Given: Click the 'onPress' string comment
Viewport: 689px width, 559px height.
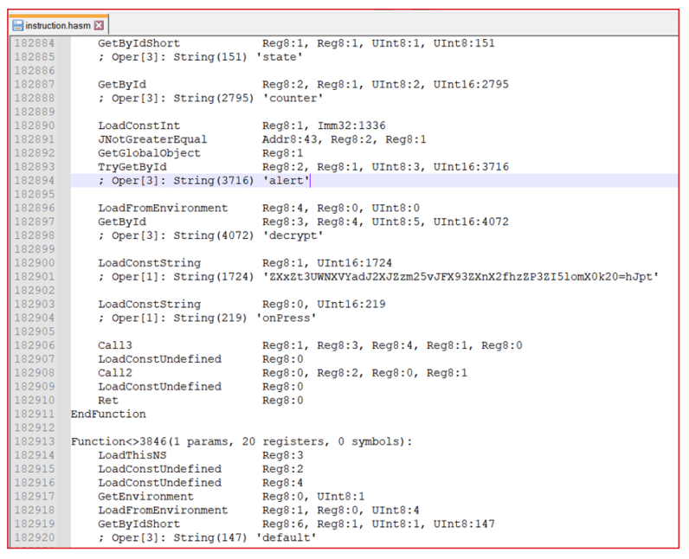Looking at the screenshot, I should point(207,318).
